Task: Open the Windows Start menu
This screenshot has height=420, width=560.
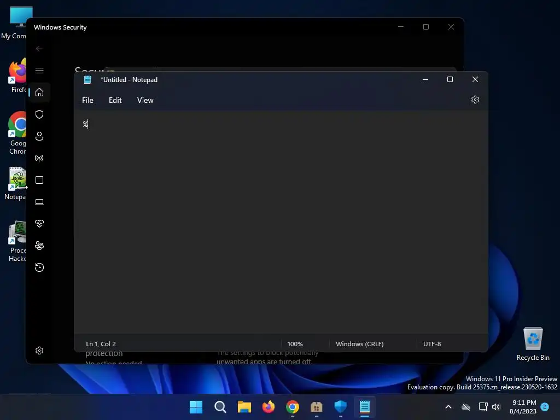Action: 196,407
